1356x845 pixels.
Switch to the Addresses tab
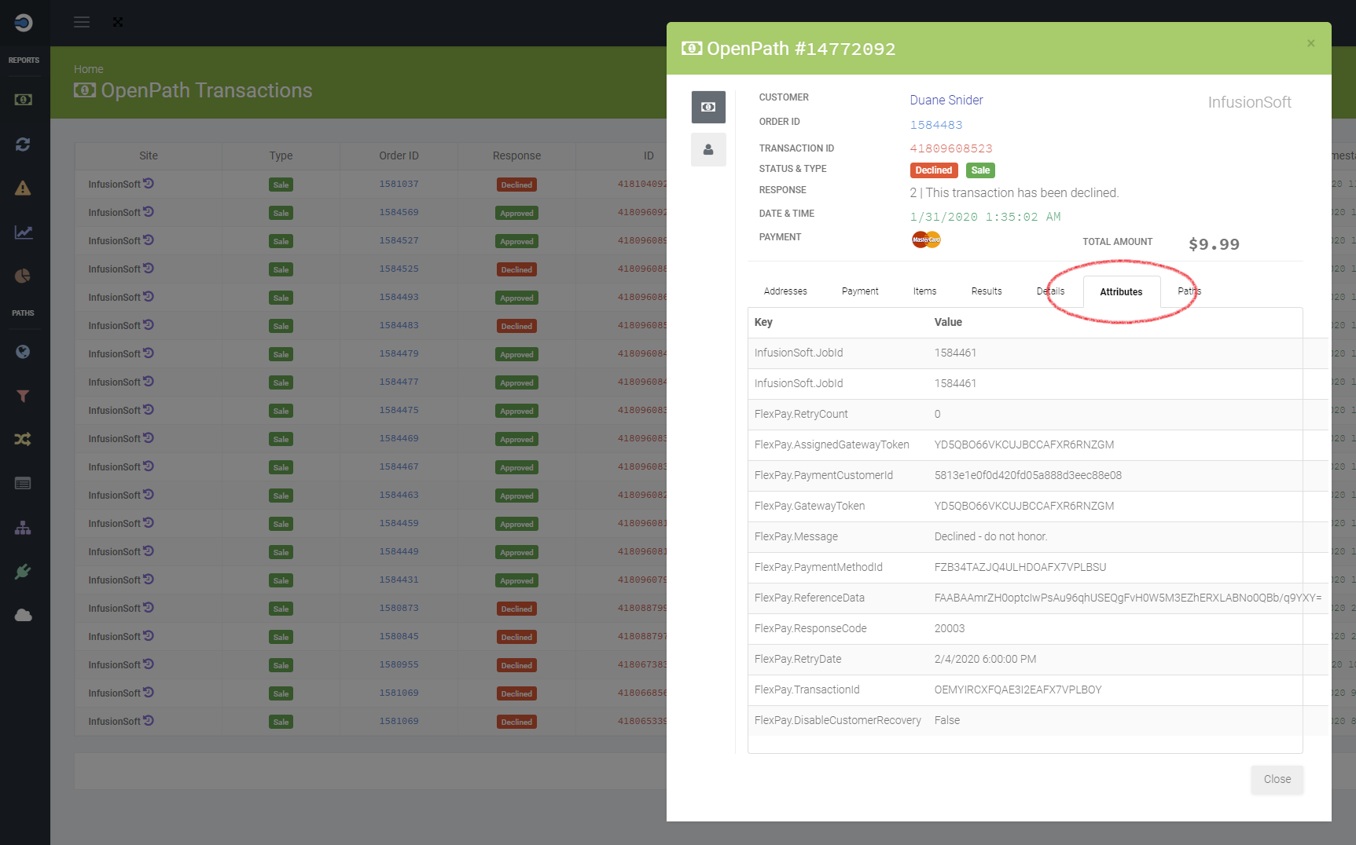click(785, 291)
